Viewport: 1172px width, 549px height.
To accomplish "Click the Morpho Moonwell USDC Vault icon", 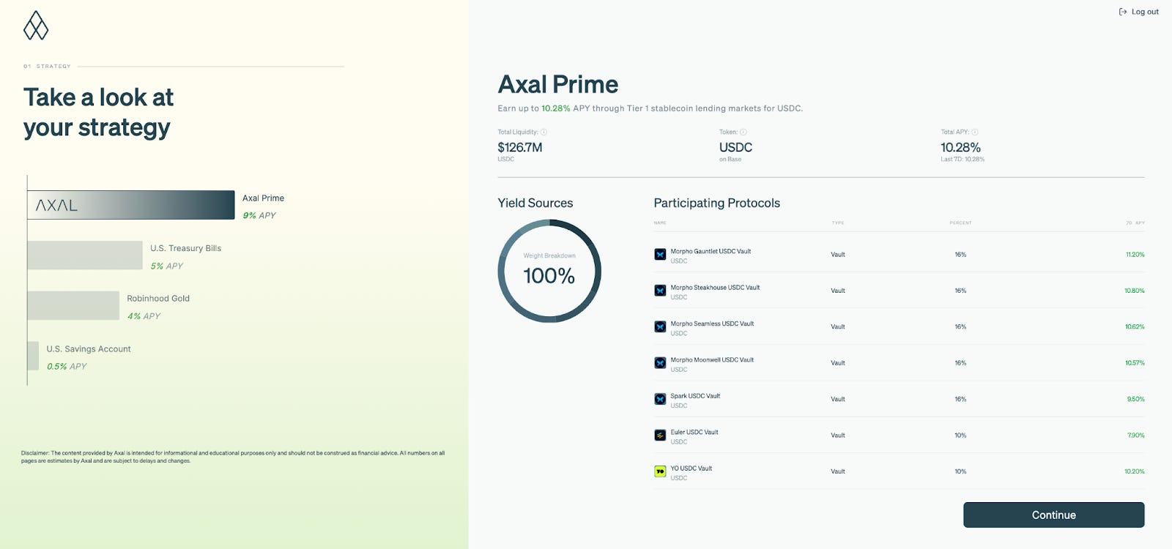I will [660, 363].
